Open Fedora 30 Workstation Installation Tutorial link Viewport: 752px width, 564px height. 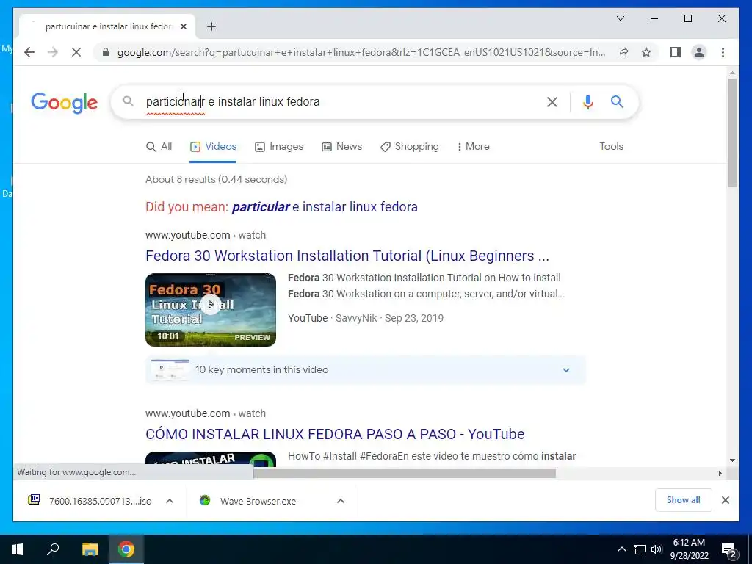point(347,256)
